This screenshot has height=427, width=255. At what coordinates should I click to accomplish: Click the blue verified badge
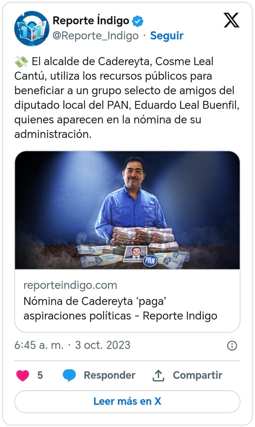(x=138, y=21)
